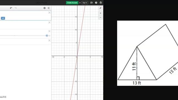This screenshot has height=100, width=178.
Task: Click the slider handle at 13
Action: click(x=47, y=36)
